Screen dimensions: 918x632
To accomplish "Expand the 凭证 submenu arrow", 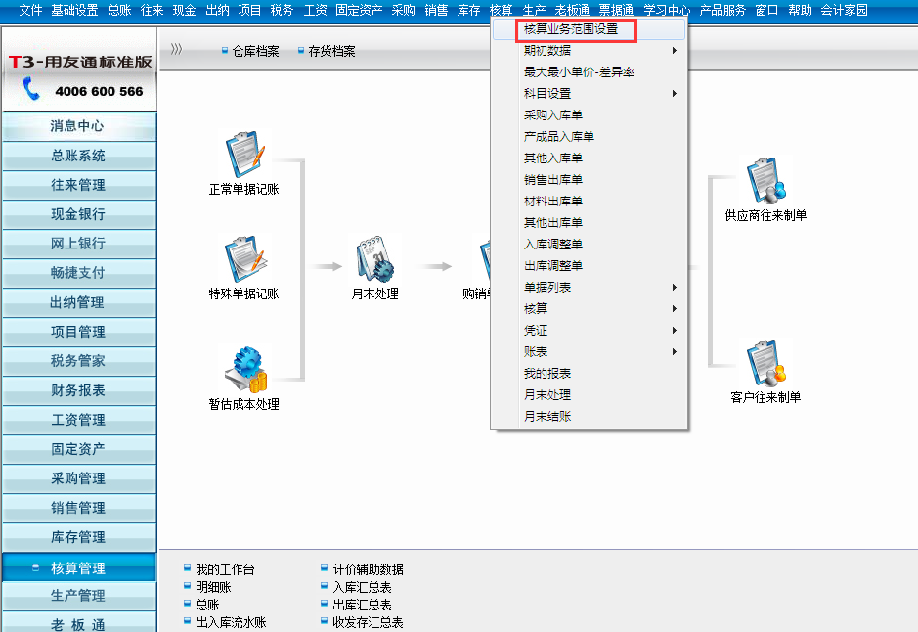I will (675, 331).
